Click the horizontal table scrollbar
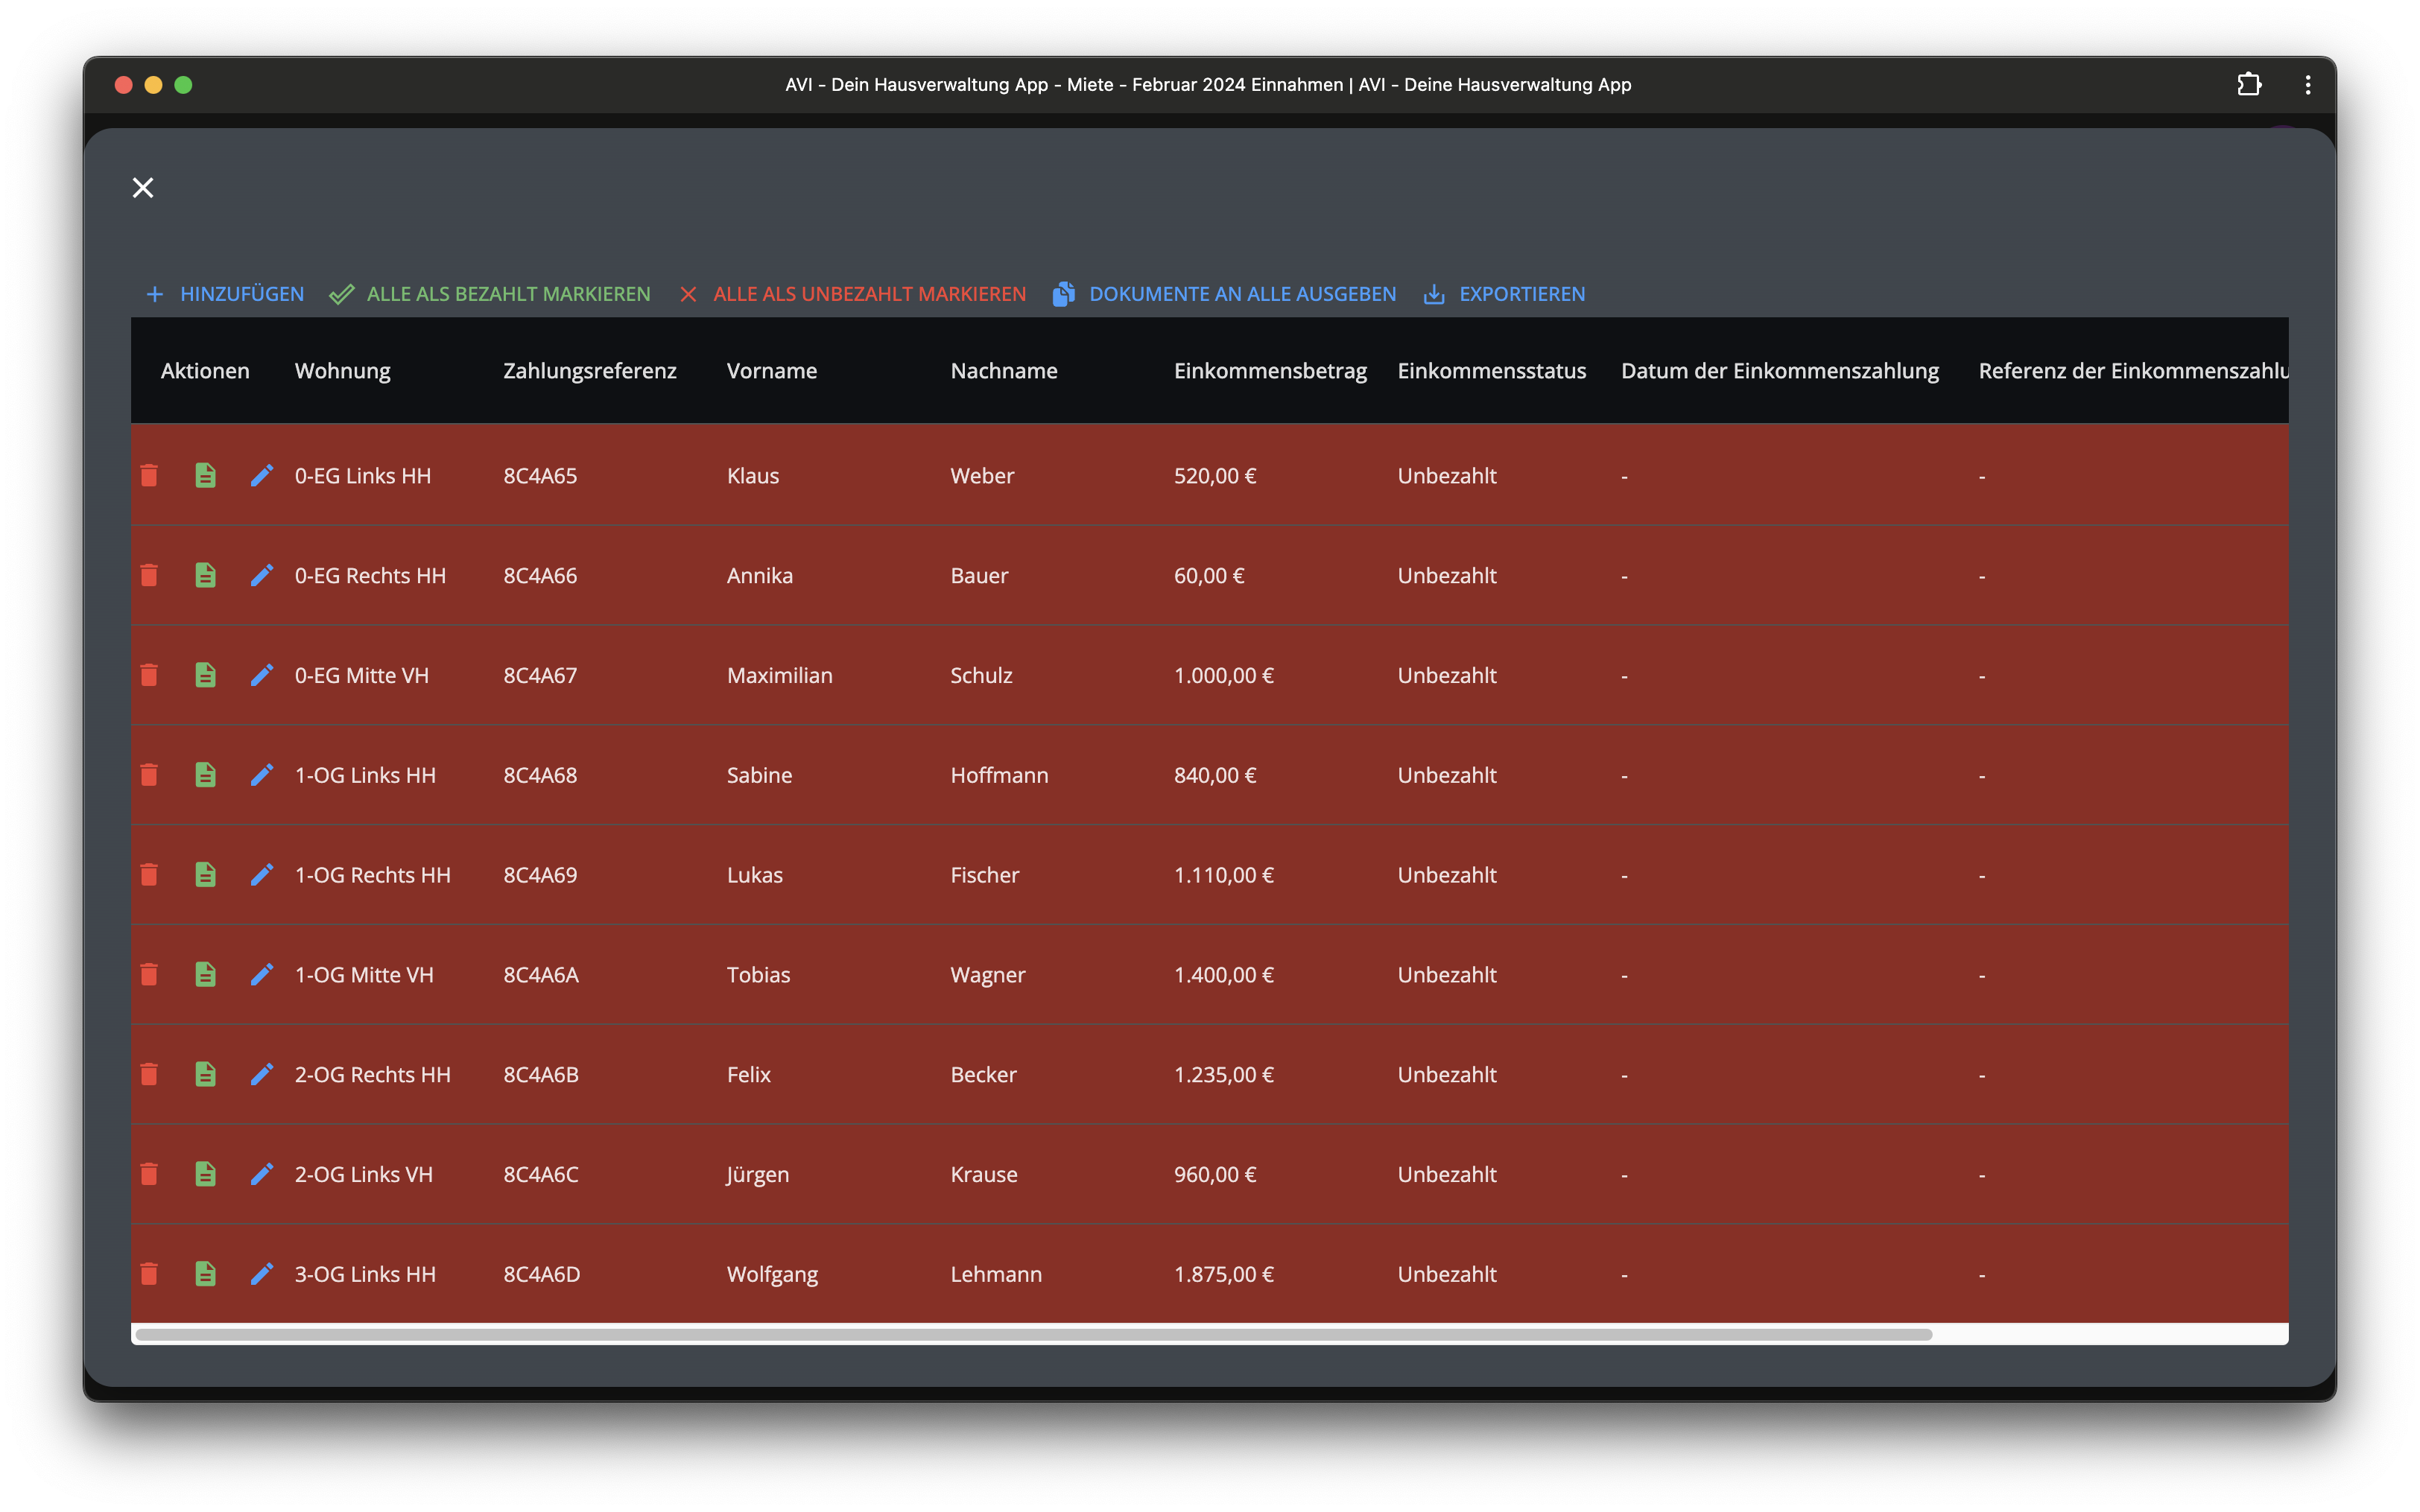The image size is (2420, 1512). pyautogui.click(x=1033, y=1335)
